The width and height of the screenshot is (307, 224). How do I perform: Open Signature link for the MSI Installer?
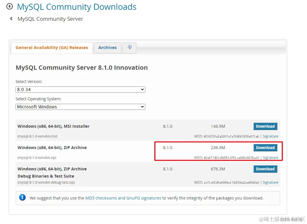(270, 136)
